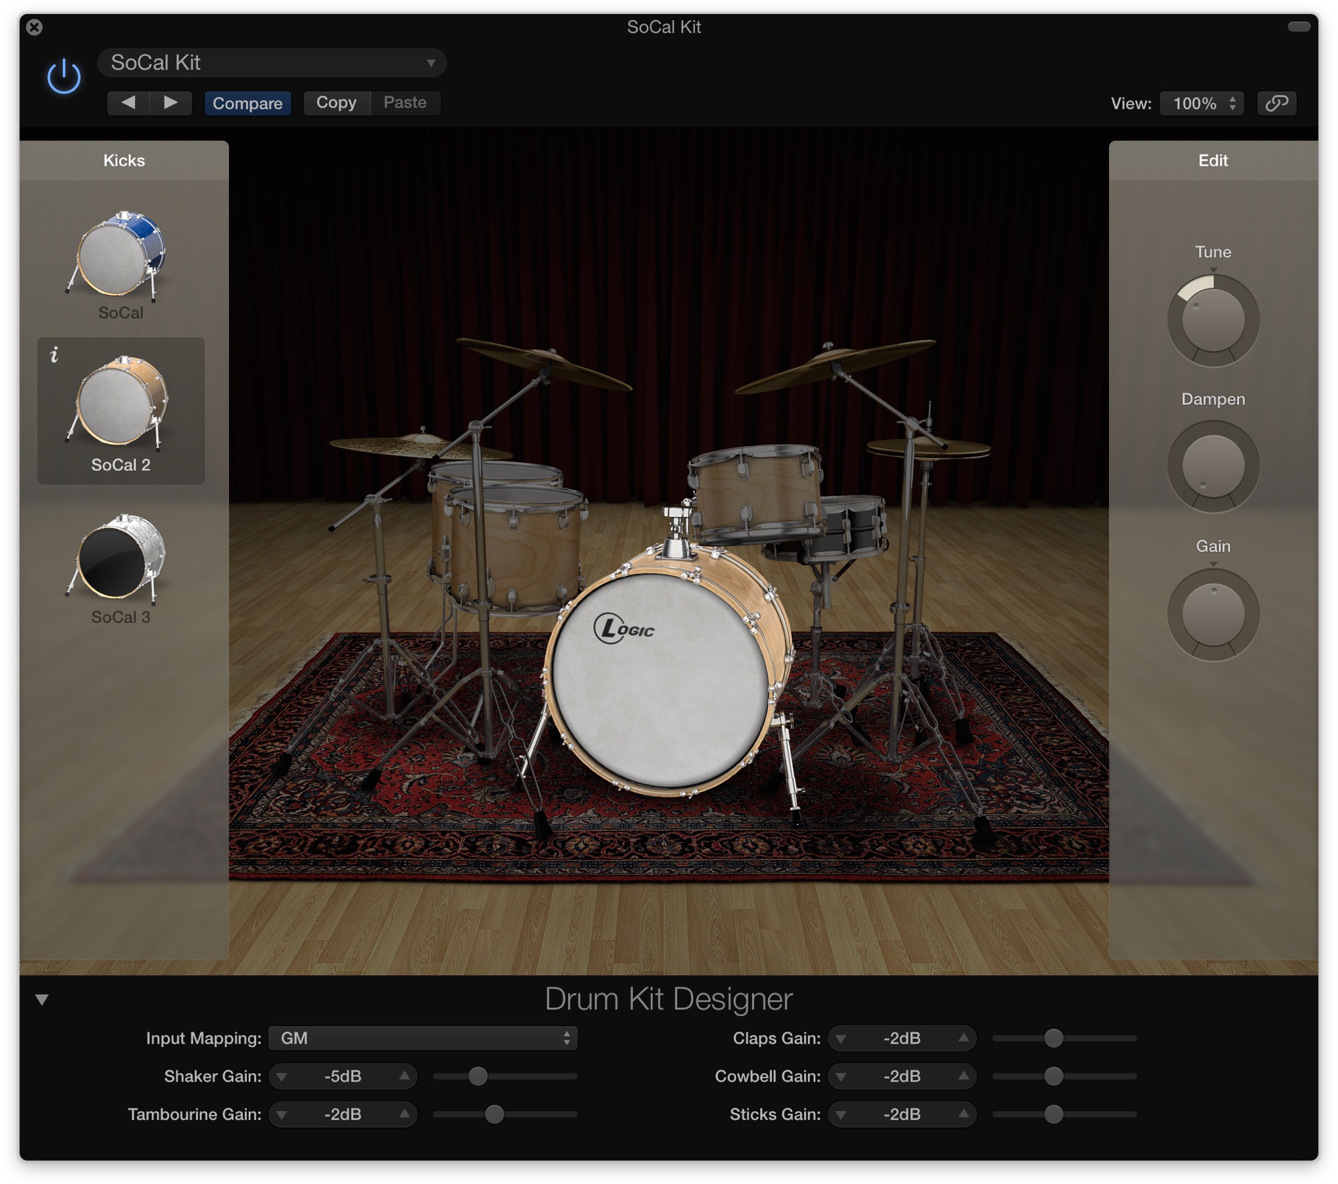The height and width of the screenshot is (1184, 1338).
Task: Open the Input Mapping GM dropdown
Action: 423,1038
